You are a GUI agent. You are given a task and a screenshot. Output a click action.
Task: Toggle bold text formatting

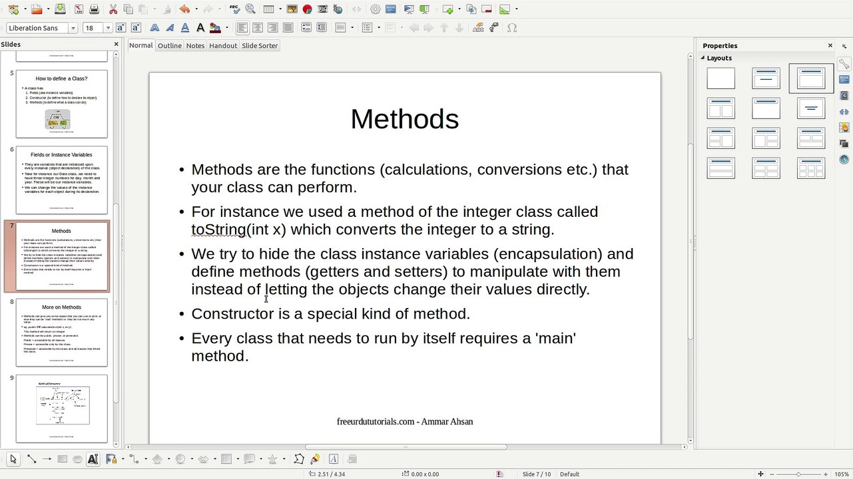click(x=154, y=28)
